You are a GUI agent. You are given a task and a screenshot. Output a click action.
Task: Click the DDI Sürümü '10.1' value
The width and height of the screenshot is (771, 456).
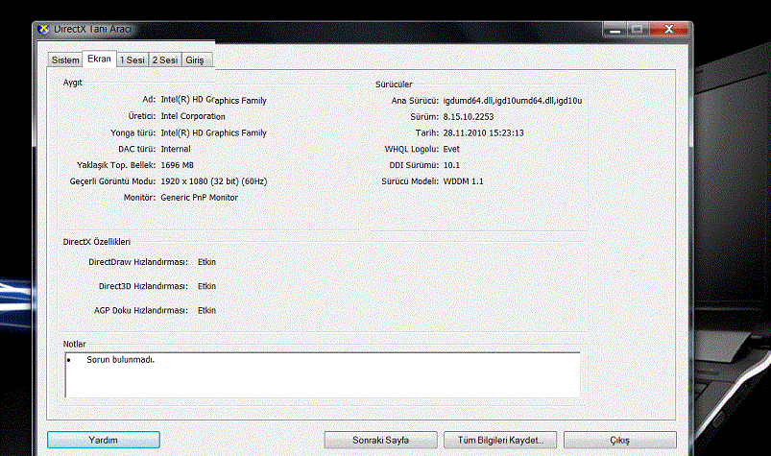451,165
